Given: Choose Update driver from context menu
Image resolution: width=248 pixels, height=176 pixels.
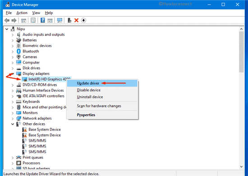Looking at the screenshot, I should (x=102, y=83).
